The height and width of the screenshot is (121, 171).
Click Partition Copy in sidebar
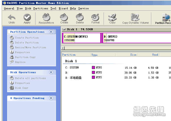tap(25, 57)
